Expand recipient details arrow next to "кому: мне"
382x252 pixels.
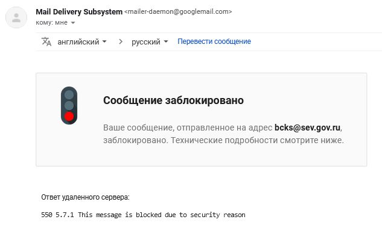(73, 23)
